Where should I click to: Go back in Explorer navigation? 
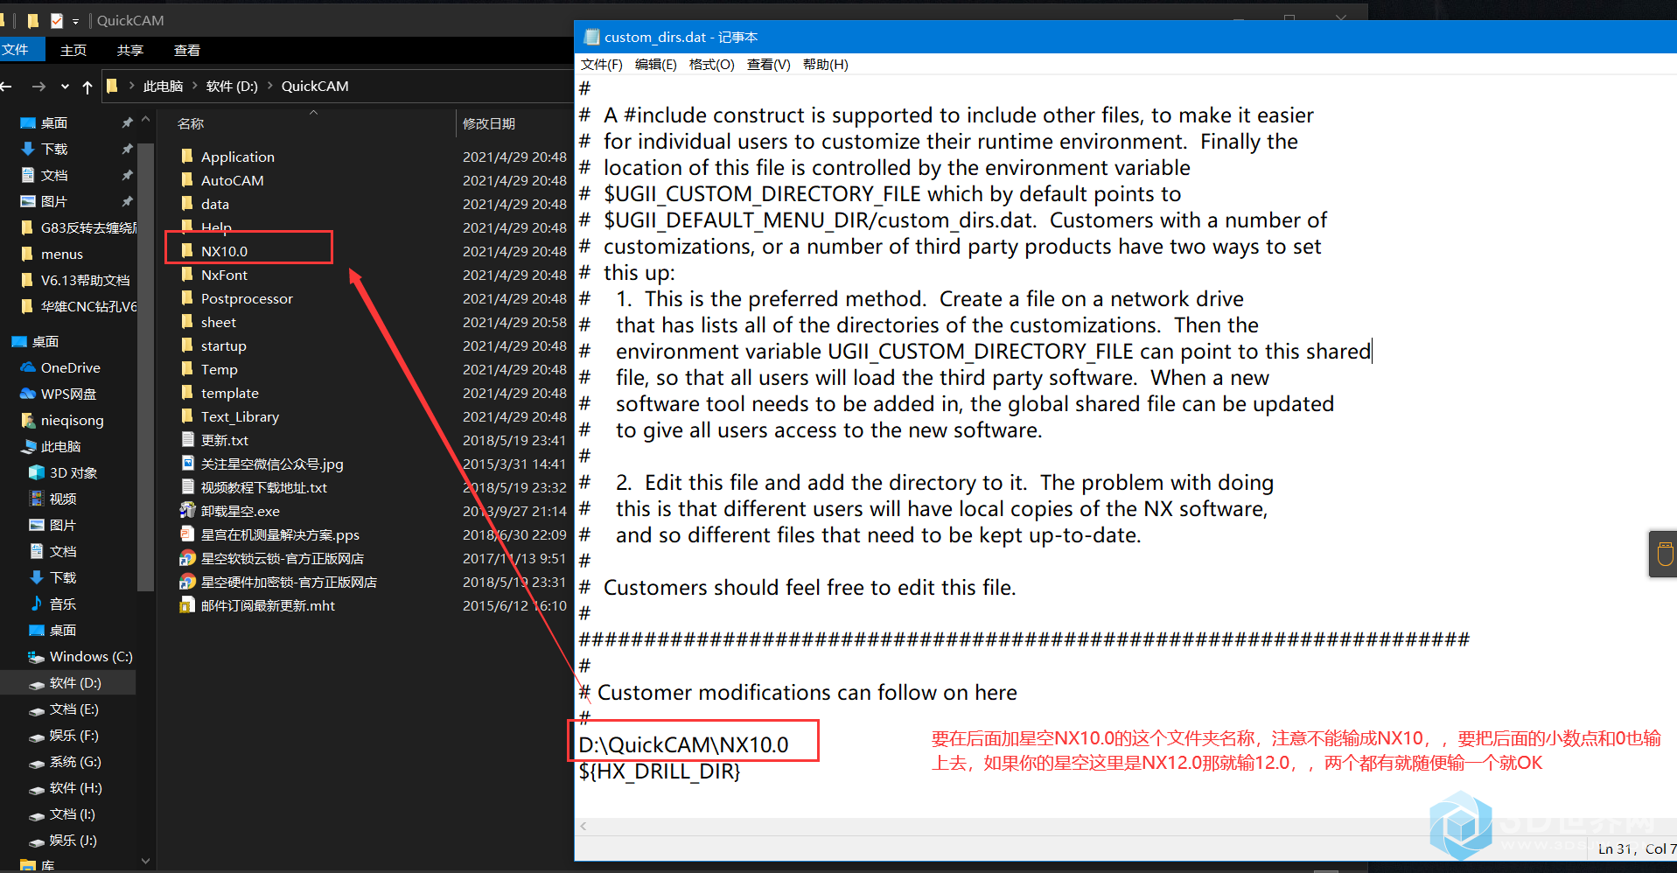click(x=7, y=86)
